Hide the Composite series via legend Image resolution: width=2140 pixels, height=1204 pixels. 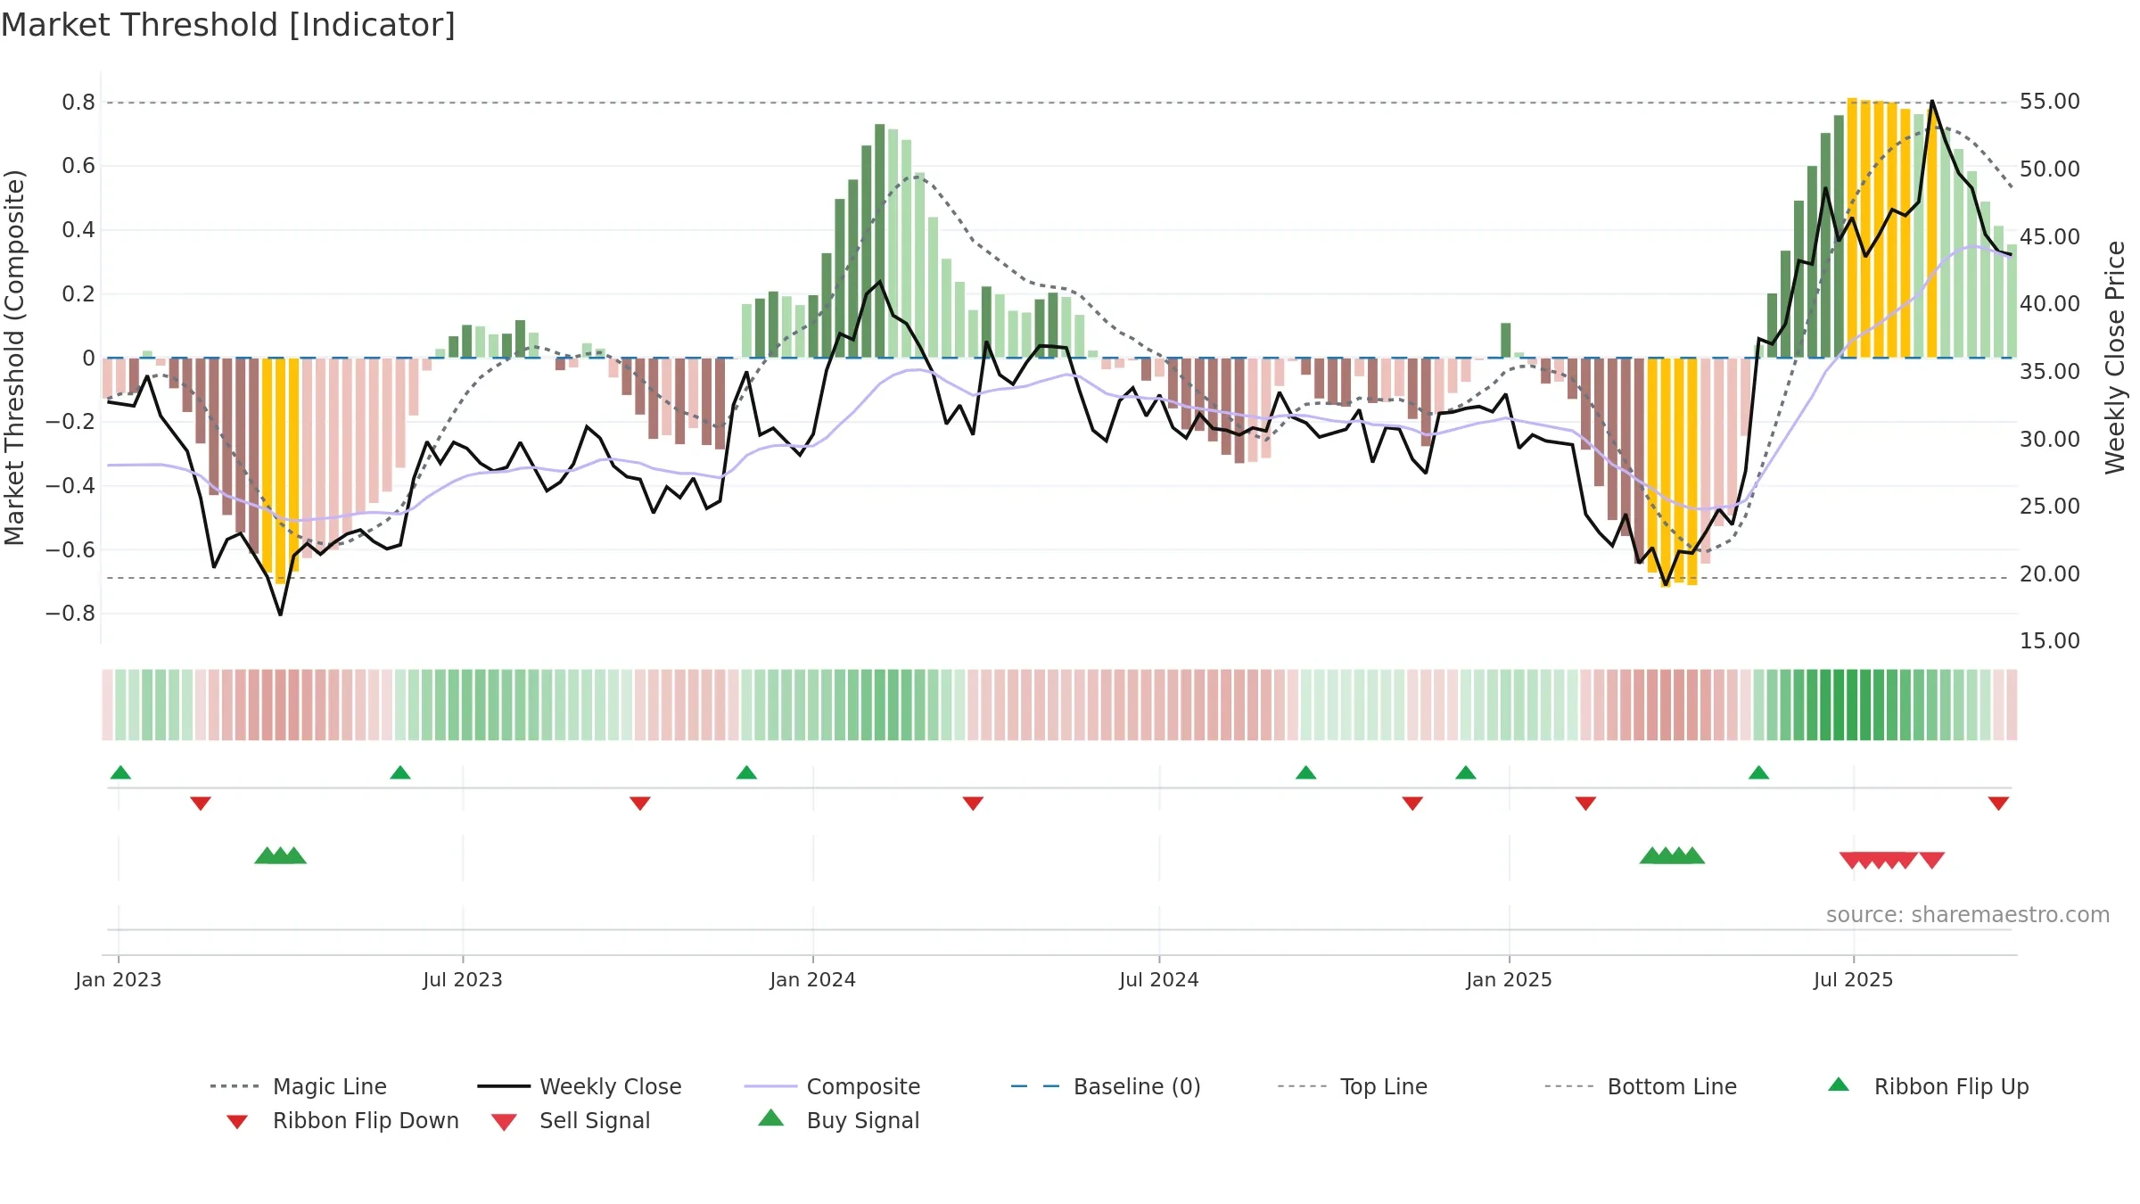[832, 1086]
